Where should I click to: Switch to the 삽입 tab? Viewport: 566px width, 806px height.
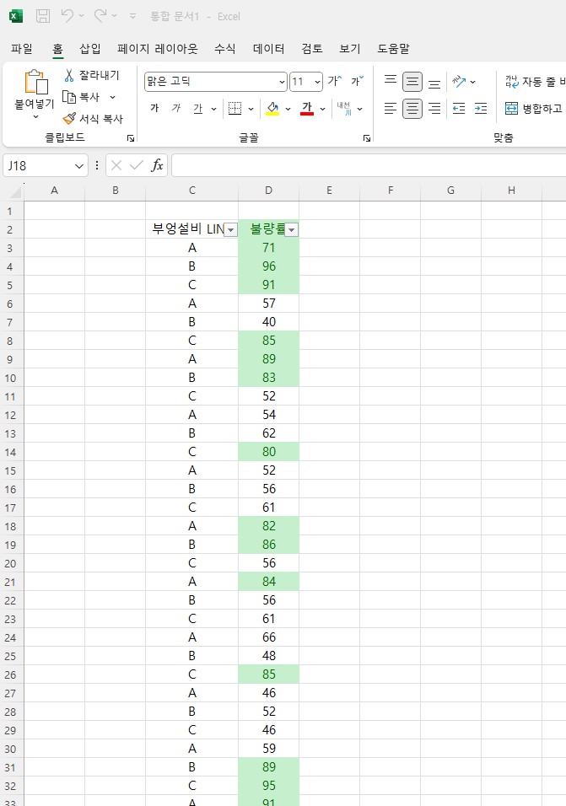pos(90,49)
